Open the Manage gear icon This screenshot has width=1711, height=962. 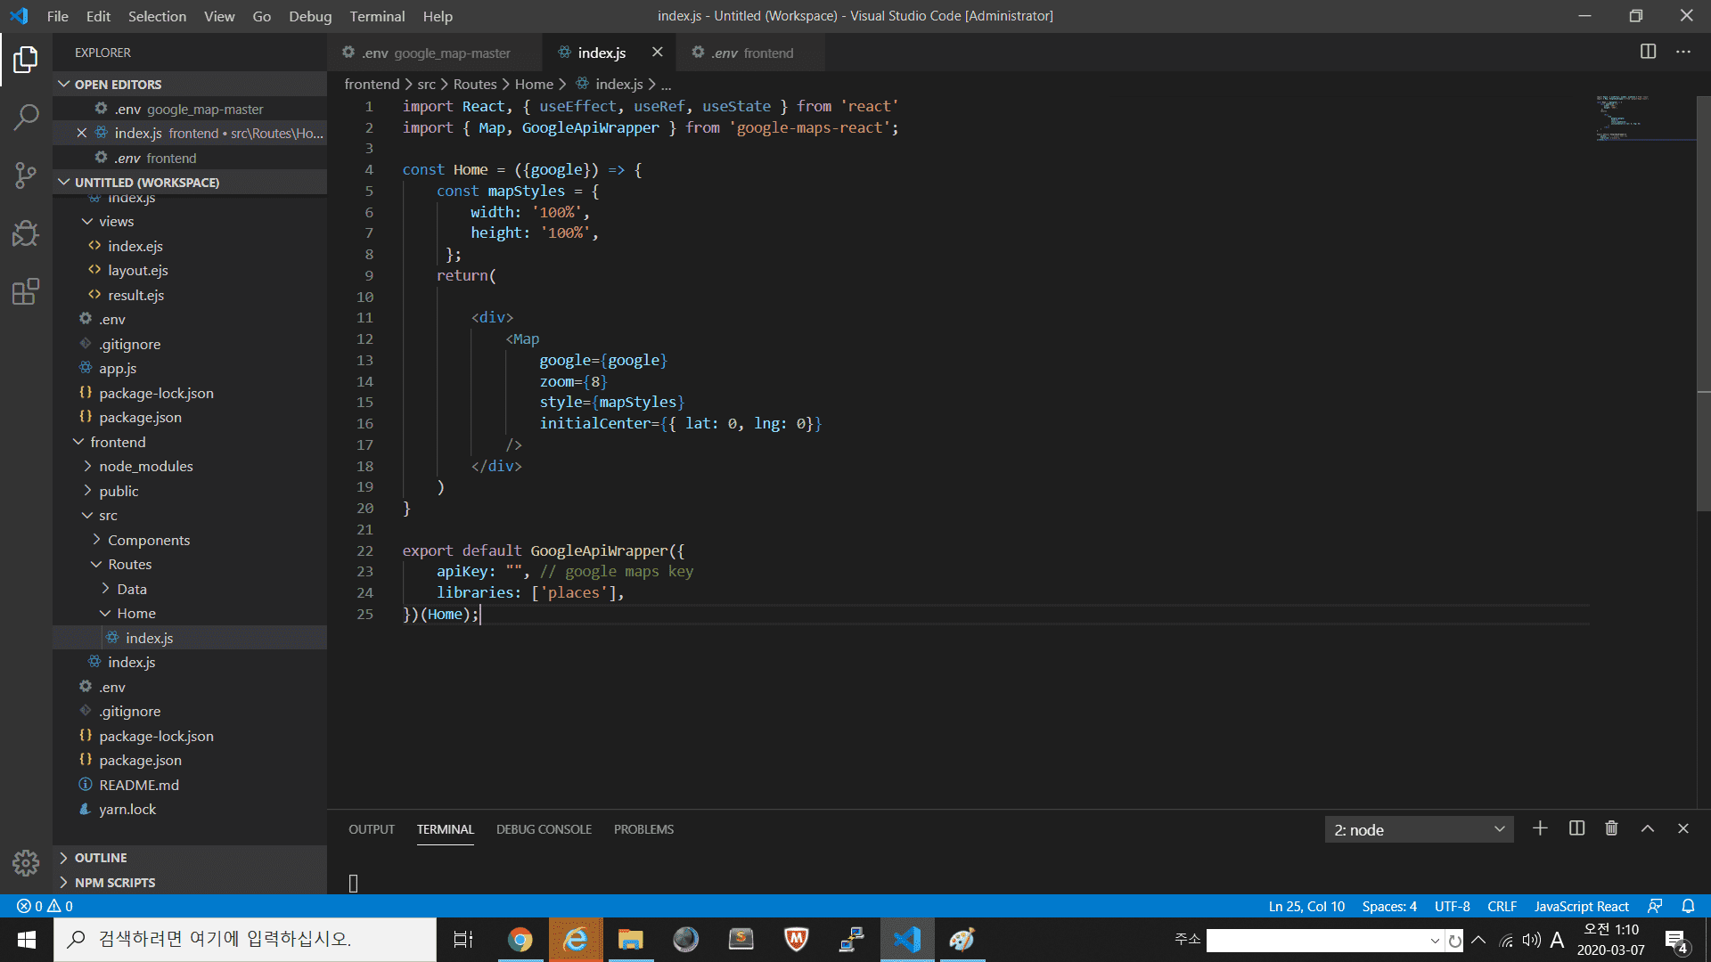[x=26, y=862]
